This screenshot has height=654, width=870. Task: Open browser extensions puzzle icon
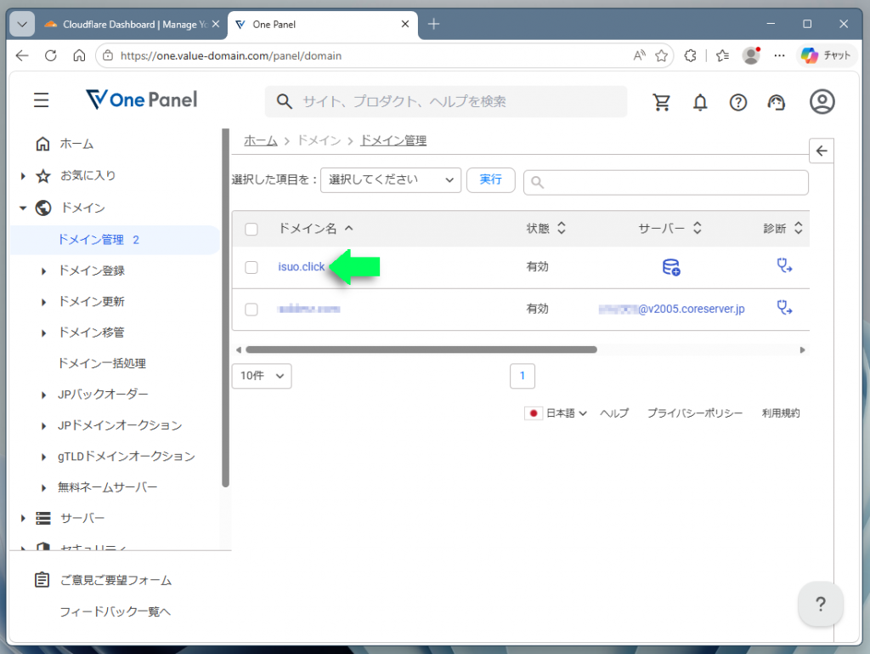pyautogui.click(x=690, y=55)
